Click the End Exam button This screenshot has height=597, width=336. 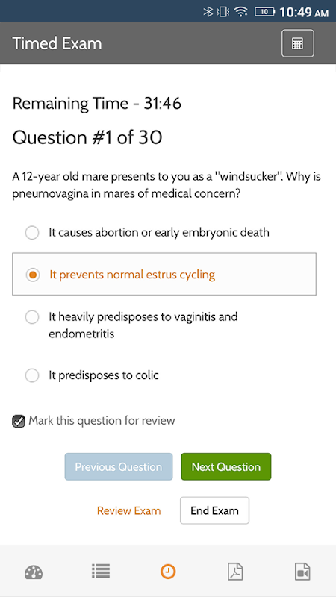point(214,510)
